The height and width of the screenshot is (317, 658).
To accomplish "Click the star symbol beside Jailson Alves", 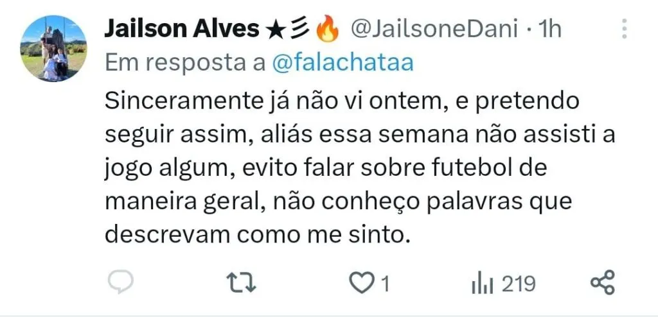I will (x=275, y=30).
